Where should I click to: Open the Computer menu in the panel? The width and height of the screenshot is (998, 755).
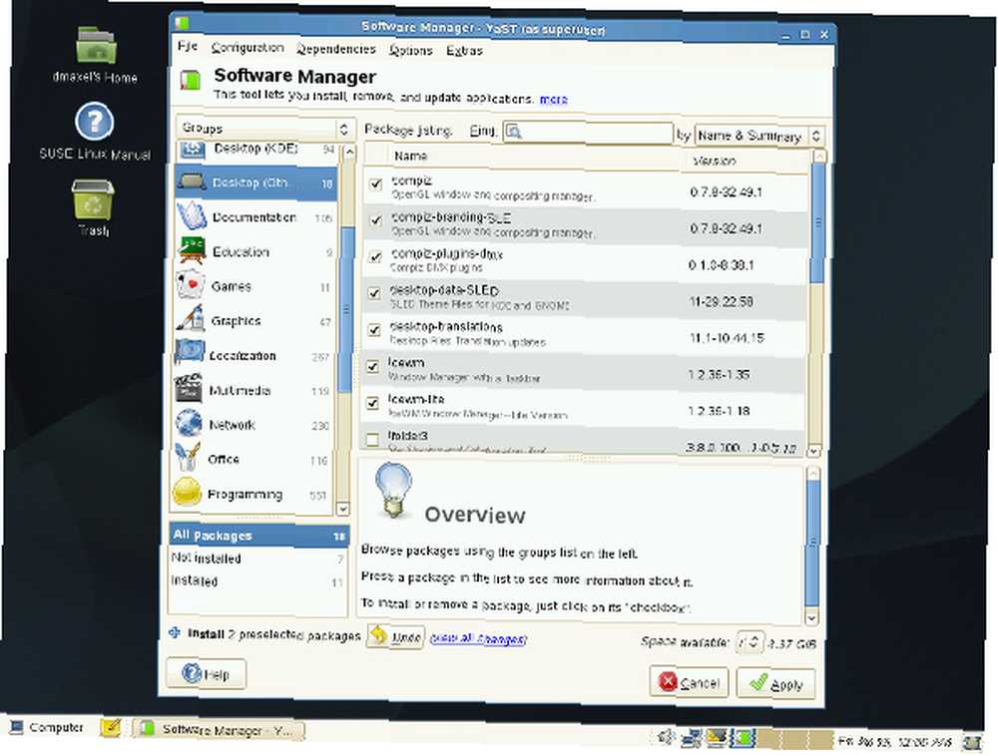pyautogui.click(x=47, y=727)
